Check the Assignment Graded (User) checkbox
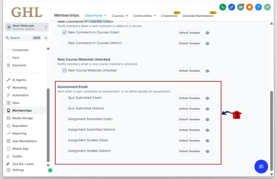 [64, 140]
